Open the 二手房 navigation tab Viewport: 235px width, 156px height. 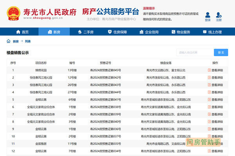(x=86, y=32)
